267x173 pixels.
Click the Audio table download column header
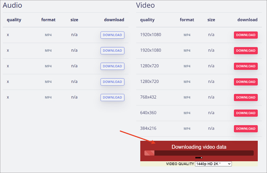pyautogui.click(x=114, y=20)
